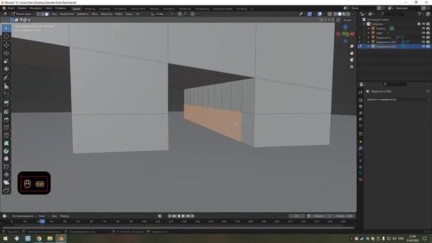
Task: Open the transform orientation Global dropdown
Action: [x=159, y=13]
